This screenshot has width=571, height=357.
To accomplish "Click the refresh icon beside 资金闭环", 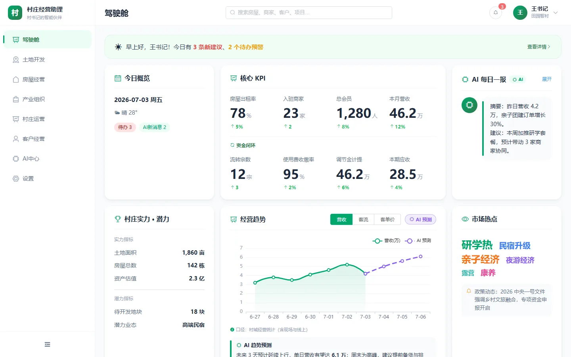I will coord(232,145).
